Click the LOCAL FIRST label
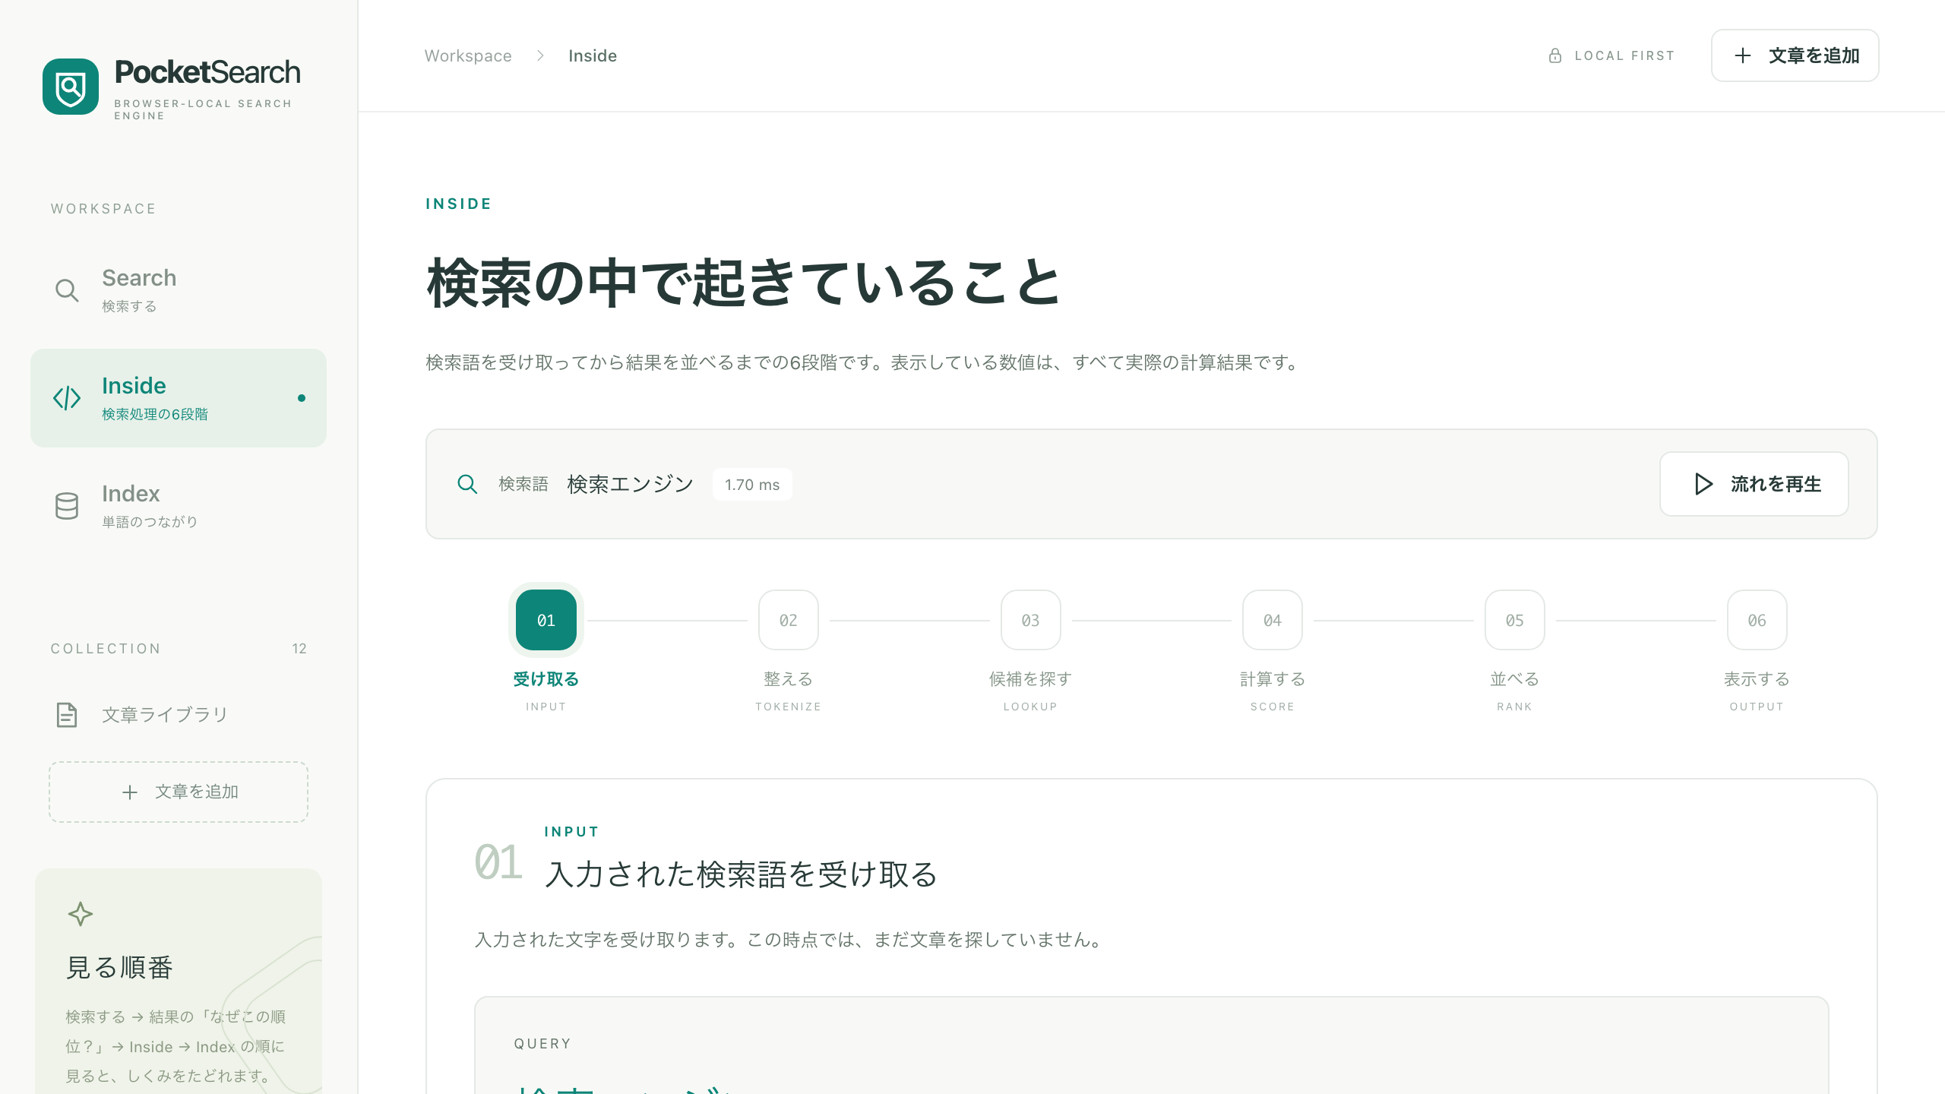Image resolution: width=1945 pixels, height=1094 pixels. [x=1624, y=55]
